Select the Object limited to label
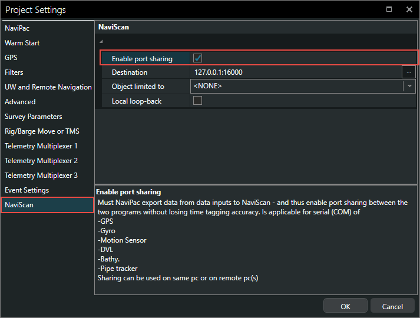 138,87
